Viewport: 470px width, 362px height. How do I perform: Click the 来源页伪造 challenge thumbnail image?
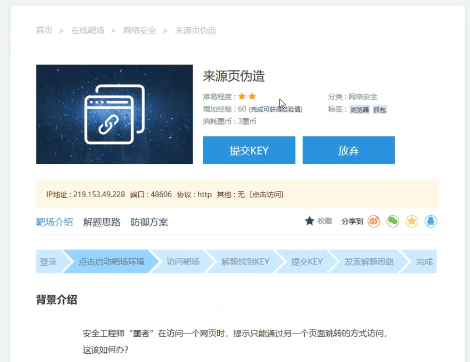tap(114, 114)
